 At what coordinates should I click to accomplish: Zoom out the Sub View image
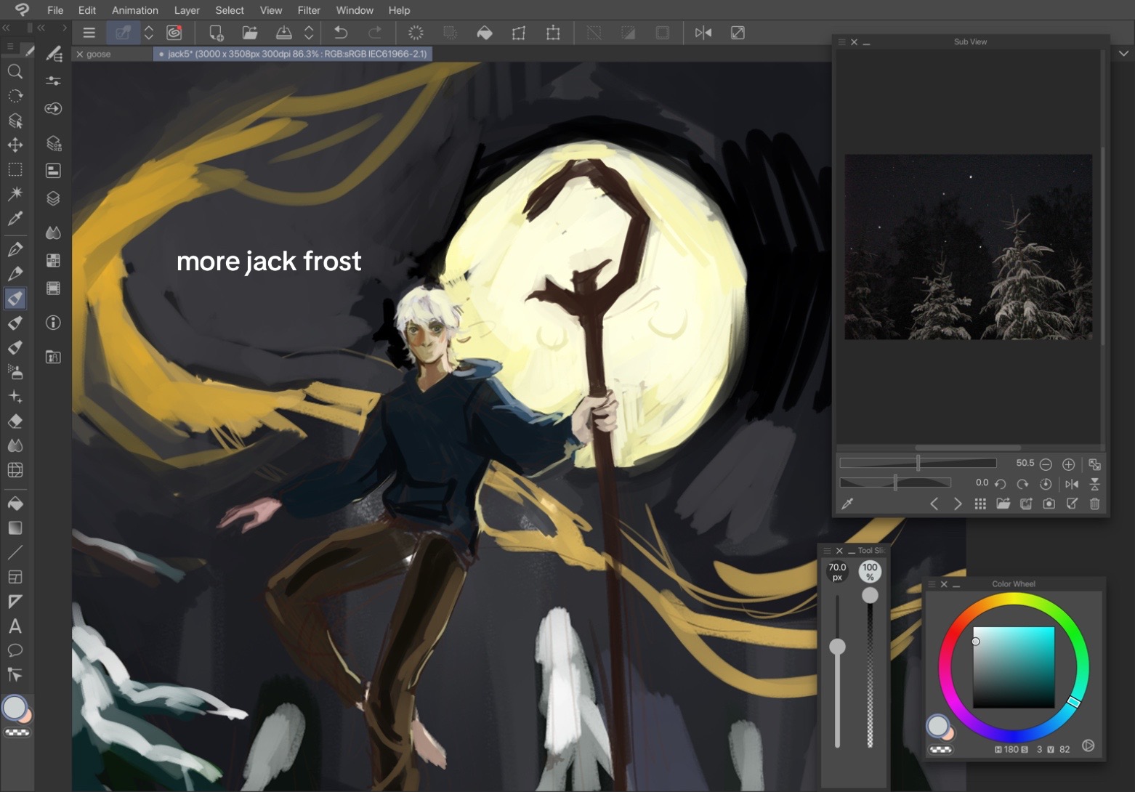click(x=1046, y=464)
